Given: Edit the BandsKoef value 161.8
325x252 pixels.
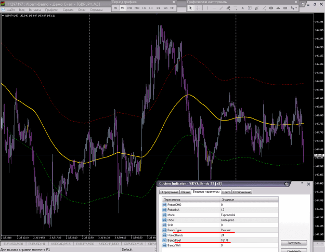Looking at the screenshot, I should click(x=249, y=241).
